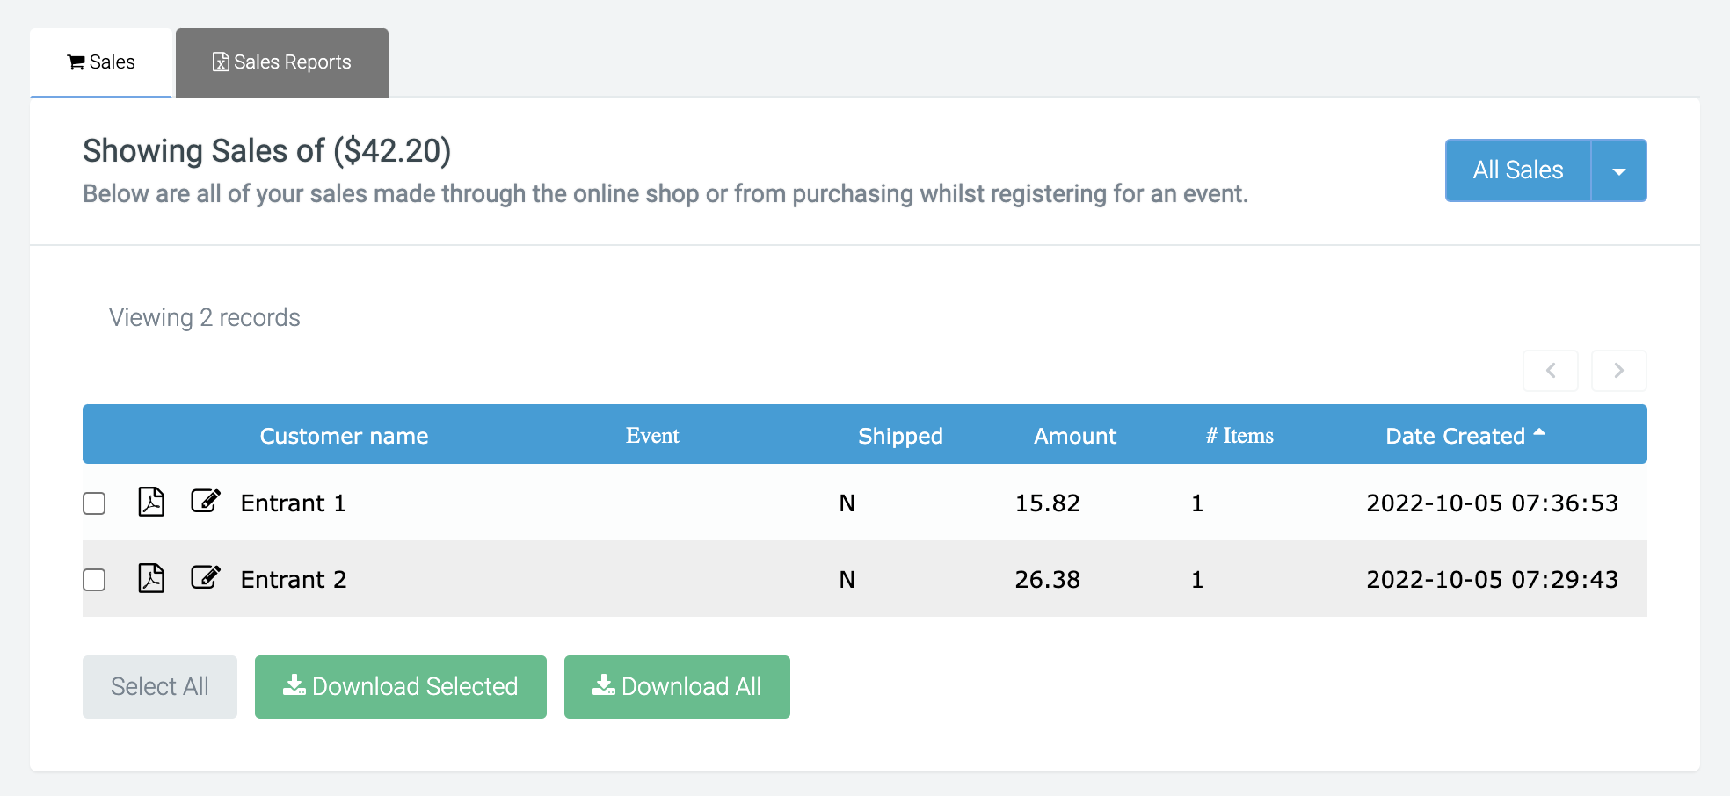Open PDF invoice for Entrant 1

coord(151,502)
